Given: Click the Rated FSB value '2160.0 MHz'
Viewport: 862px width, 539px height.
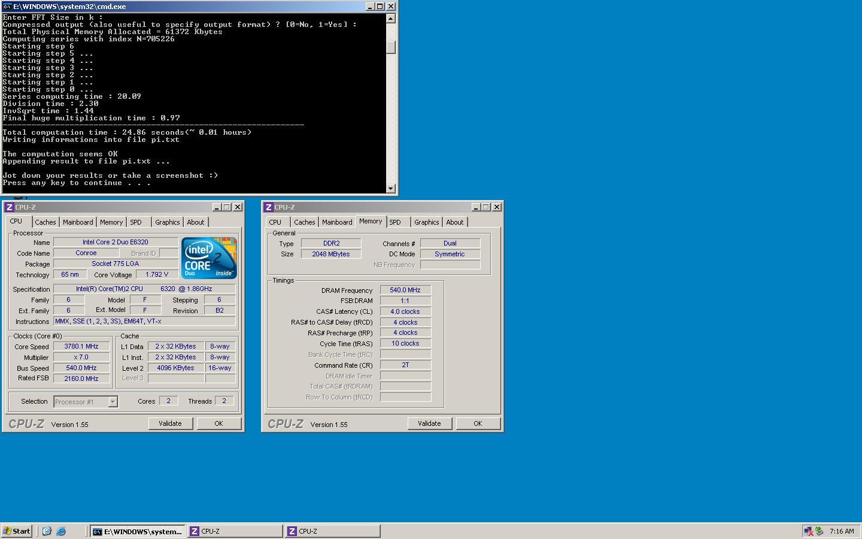Looking at the screenshot, I should 81,379.
